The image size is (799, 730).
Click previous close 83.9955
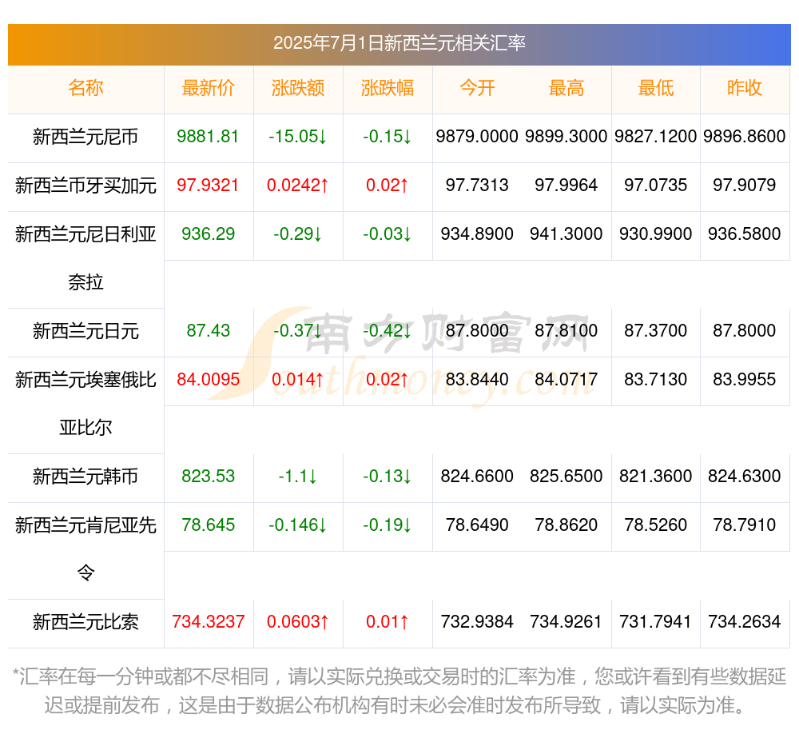[745, 379]
